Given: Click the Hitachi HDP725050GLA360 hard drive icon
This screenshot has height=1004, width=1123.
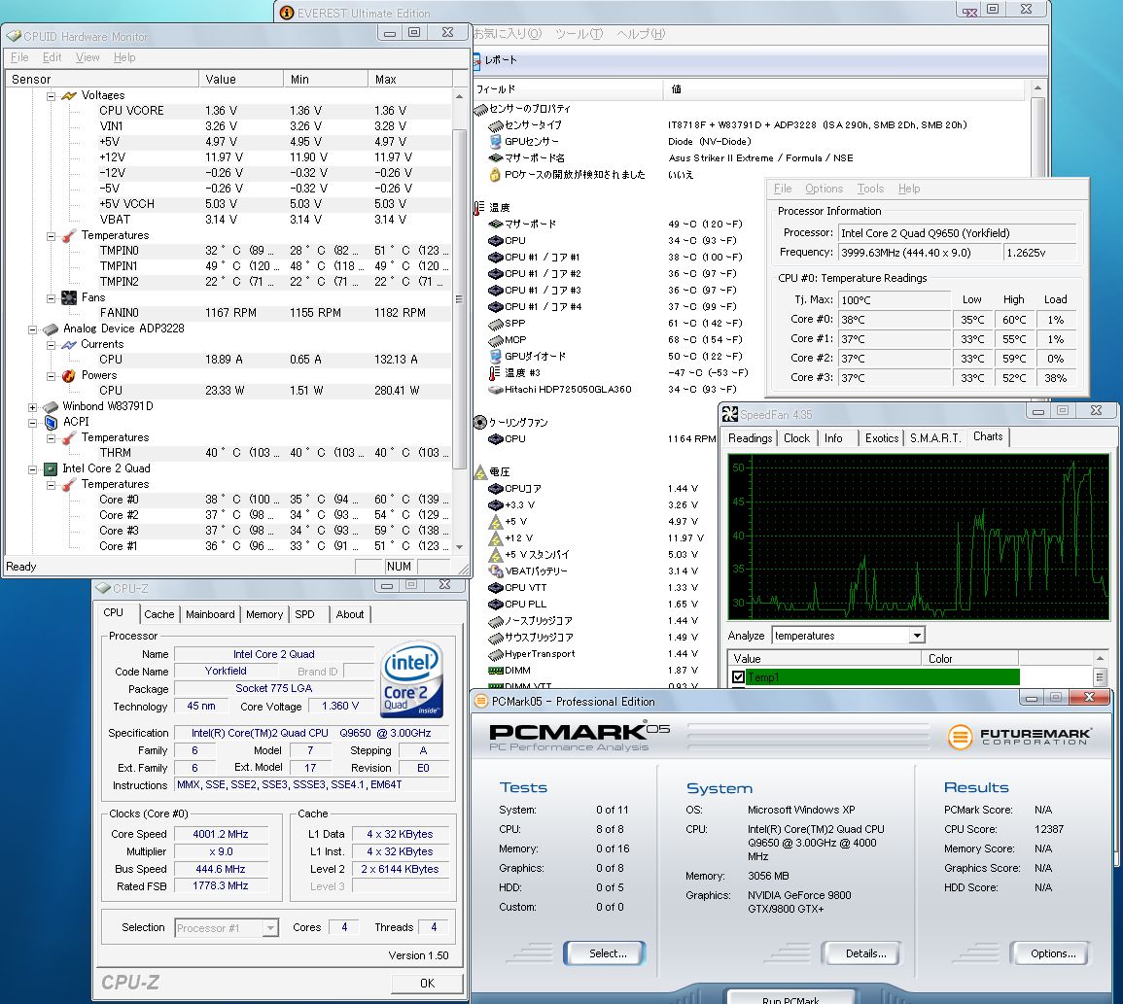Looking at the screenshot, I should (x=495, y=389).
